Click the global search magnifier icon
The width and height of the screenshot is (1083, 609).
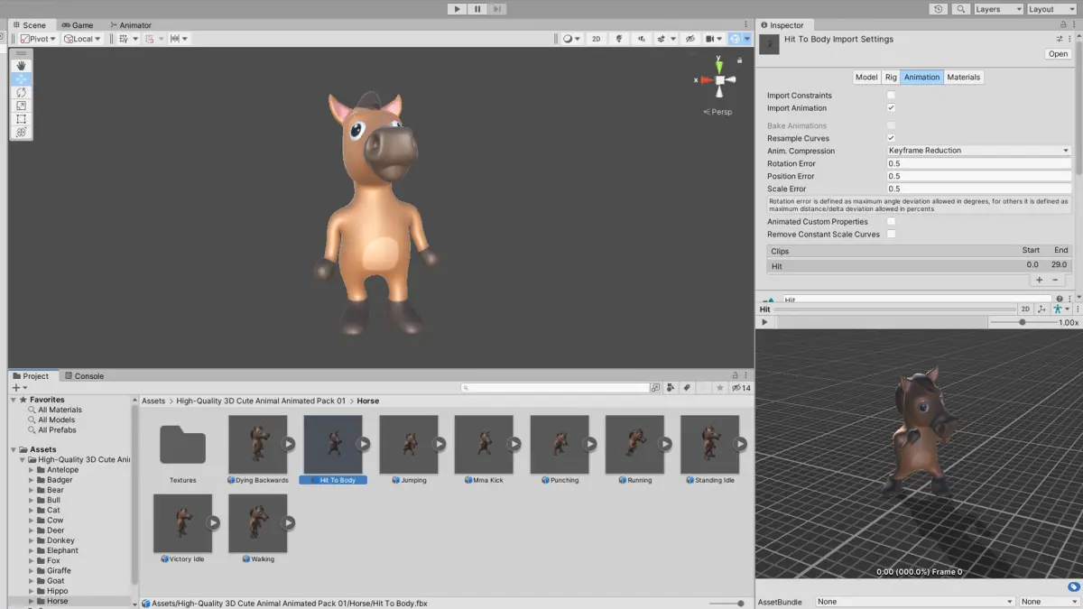(x=961, y=9)
